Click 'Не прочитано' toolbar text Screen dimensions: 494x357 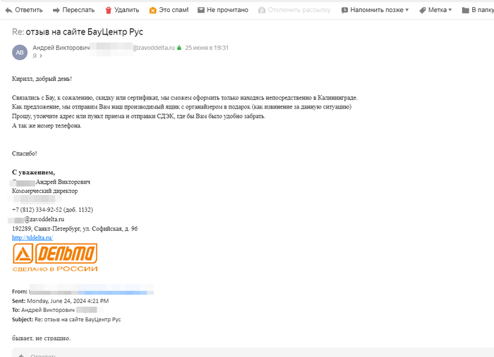(227, 11)
